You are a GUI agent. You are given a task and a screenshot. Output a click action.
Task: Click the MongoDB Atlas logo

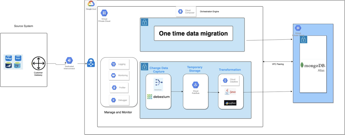[313, 67]
